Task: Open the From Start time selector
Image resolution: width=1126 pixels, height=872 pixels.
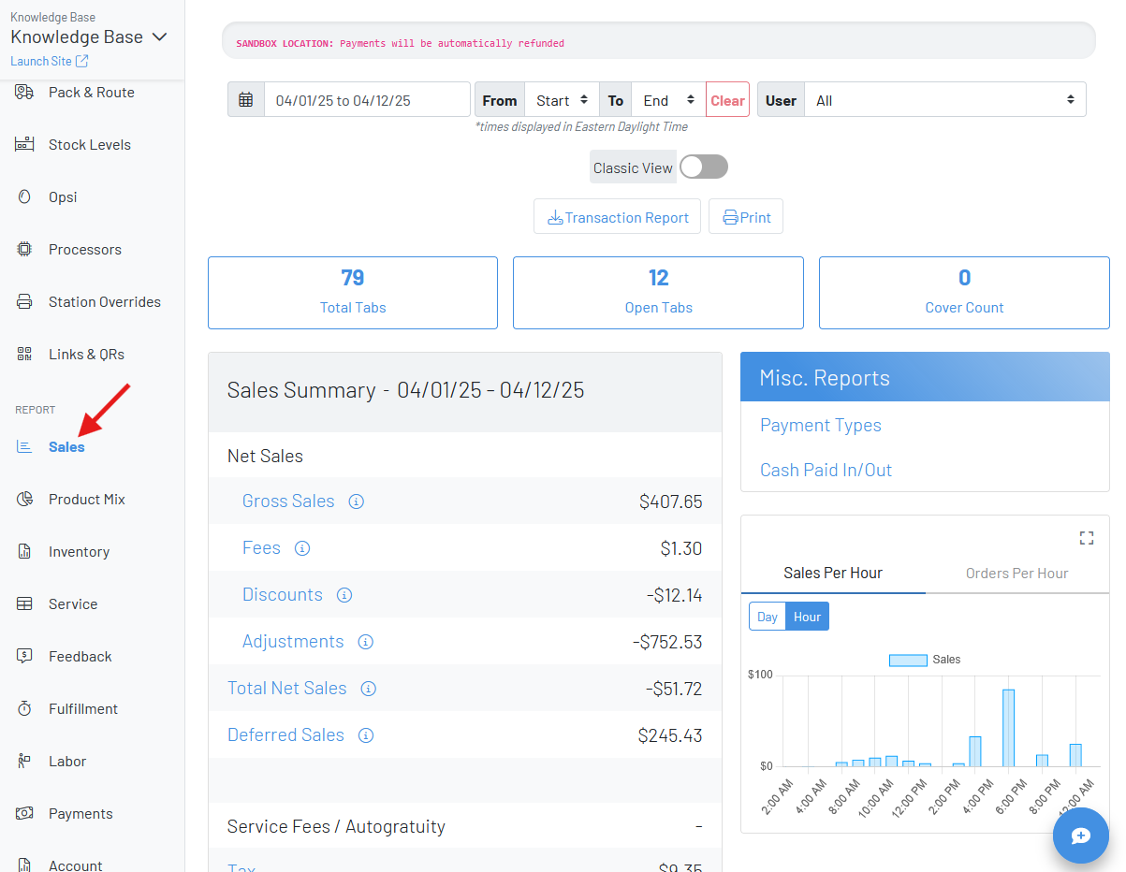Action: coord(562,99)
